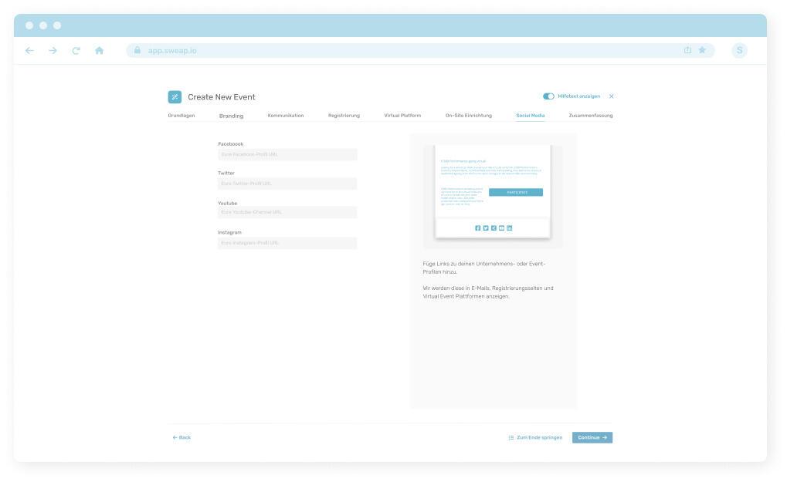Click the Create New Event wand icon
787x482 pixels.
point(175,96)
